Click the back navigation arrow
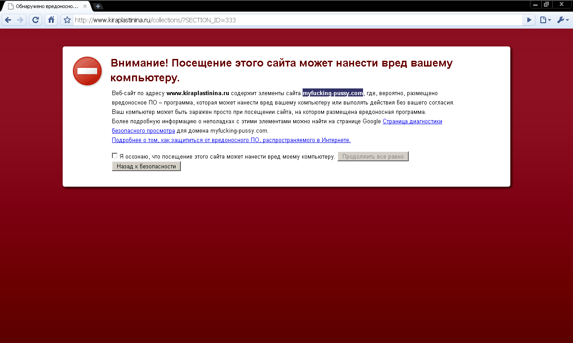The height and width of the screenshot is (343, 573). (8, 20)
